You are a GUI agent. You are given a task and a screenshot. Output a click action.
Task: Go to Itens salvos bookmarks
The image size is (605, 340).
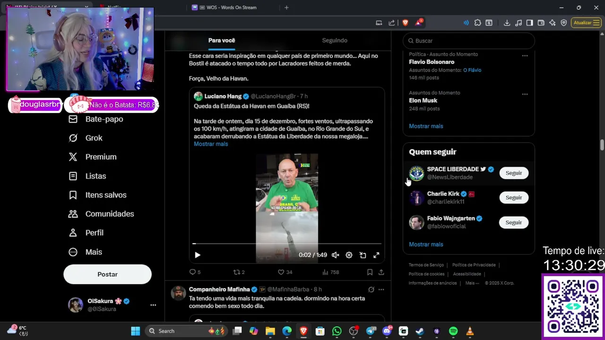click(x=97, y=195)
